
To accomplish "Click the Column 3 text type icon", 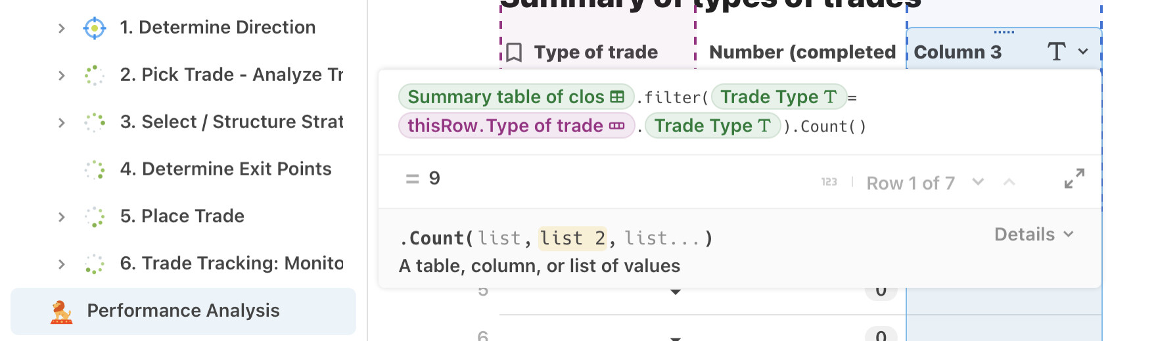I will tap(1056, 52).
